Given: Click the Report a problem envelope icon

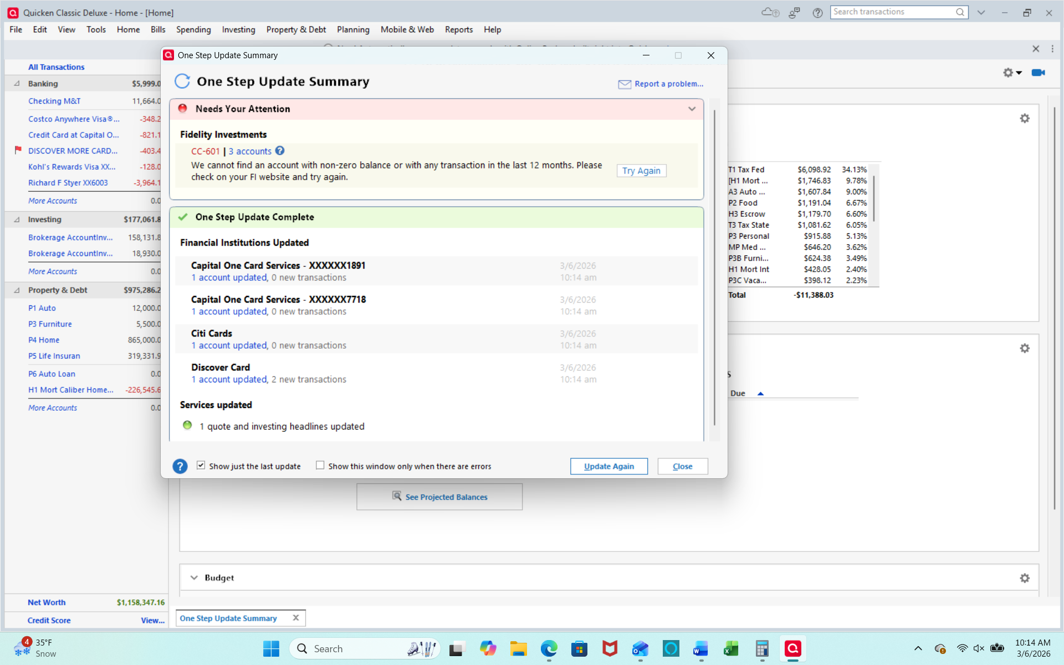Looking at the screenshot, I should (x=625, y=84).
